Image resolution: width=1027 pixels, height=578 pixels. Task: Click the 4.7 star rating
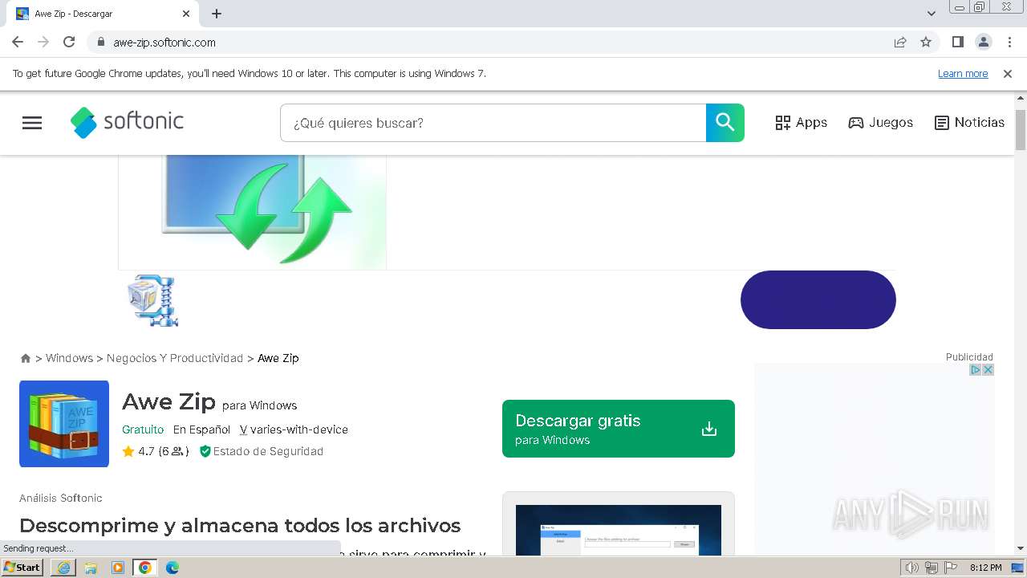(x=155, y=451)
